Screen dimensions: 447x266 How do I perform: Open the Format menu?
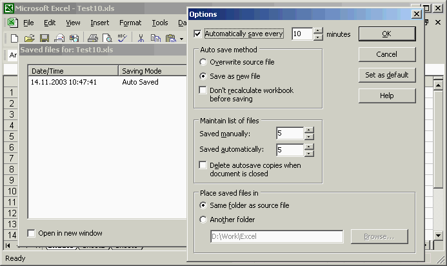[130, 23]
